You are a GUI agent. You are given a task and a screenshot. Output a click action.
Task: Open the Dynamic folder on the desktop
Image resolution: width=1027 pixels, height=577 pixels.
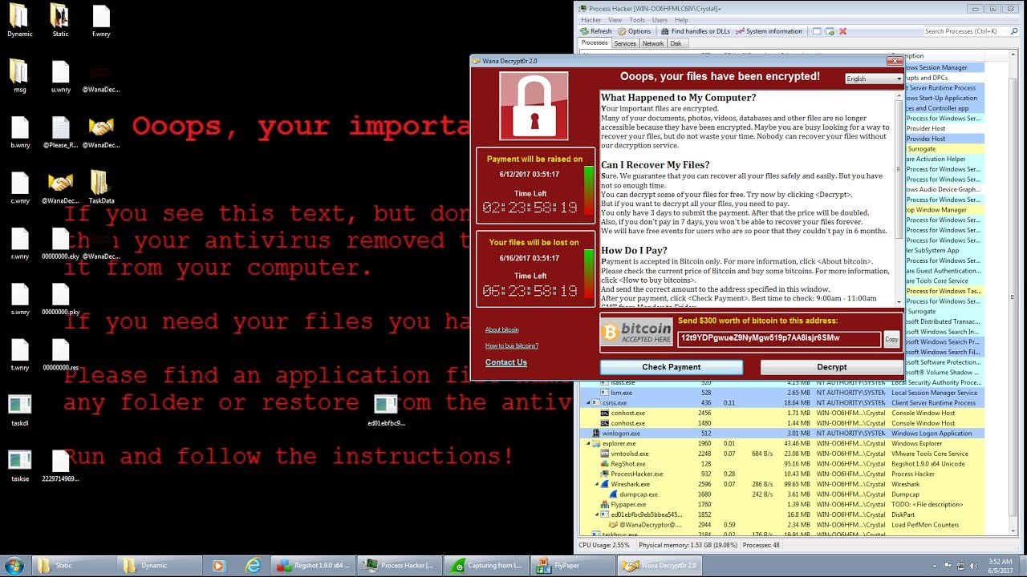19,20
